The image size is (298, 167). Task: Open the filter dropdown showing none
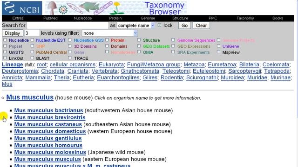tap(110, 33)
